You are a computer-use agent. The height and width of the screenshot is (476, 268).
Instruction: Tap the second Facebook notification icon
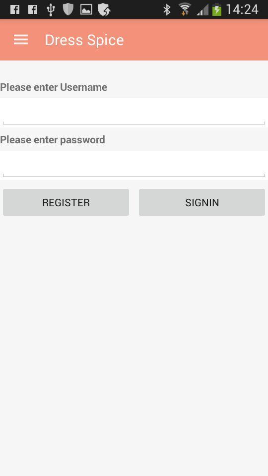point(33,10)
